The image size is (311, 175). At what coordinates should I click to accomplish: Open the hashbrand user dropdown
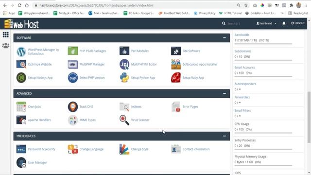pyautogui.click(x=266, y=23)
